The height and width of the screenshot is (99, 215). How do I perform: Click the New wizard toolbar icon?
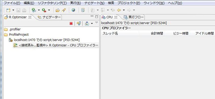point(9,10)
